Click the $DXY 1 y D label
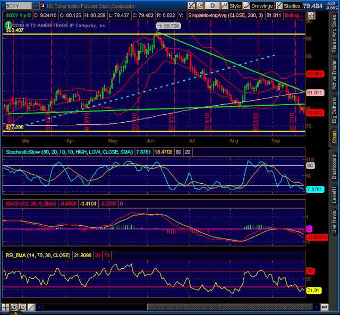The image size is (340, 315). pos(18,15)
